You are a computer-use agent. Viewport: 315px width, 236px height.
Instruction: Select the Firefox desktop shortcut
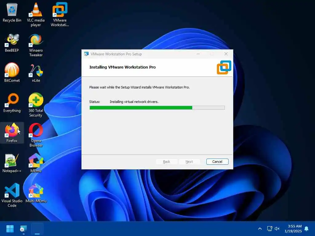point(12,133)
